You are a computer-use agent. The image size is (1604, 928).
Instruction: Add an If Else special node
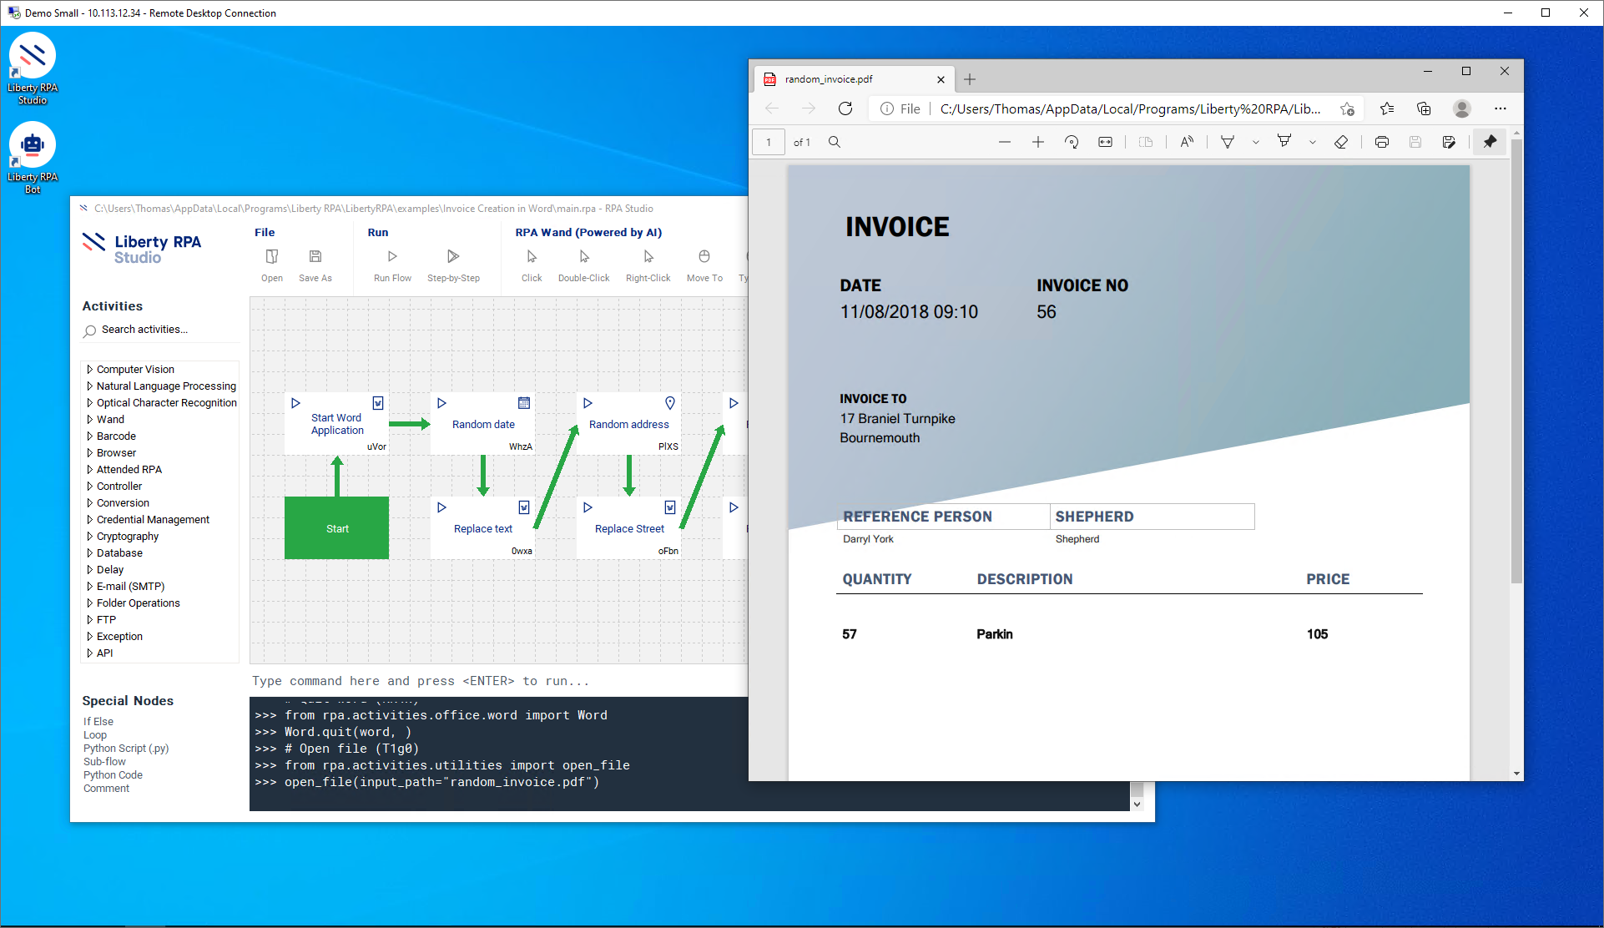coord(98,721)
